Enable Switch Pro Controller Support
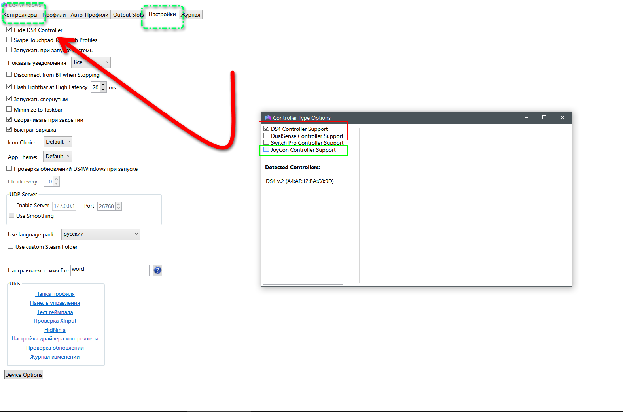The width and height of the screenshot is (623, 412). point(266,143)
